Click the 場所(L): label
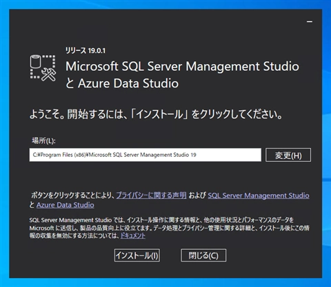This screenshot has height=287, width=331. pos(43,140)
